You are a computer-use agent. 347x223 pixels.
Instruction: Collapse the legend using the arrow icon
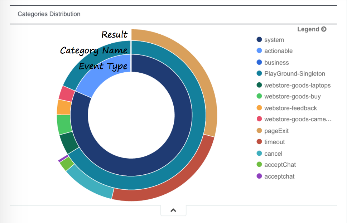pos(324,29)
